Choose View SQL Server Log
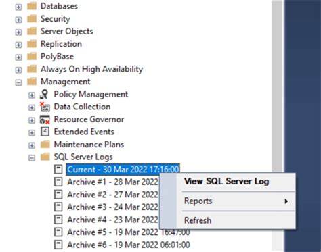The width and height of the screenshot is (321, 252). [227, 182]
